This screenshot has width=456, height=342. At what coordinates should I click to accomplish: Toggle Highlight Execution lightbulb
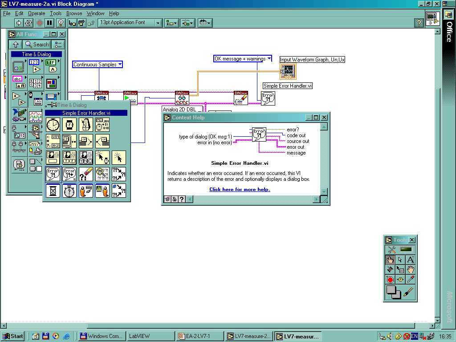tap(61, 23)
